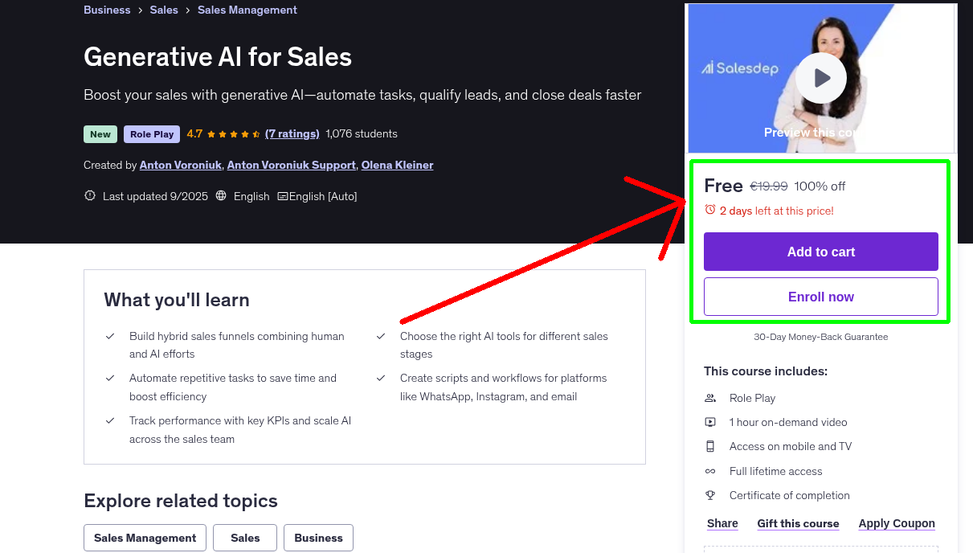Open the Sales related topic chip
The image size is (973, 553).
point(245,538)
